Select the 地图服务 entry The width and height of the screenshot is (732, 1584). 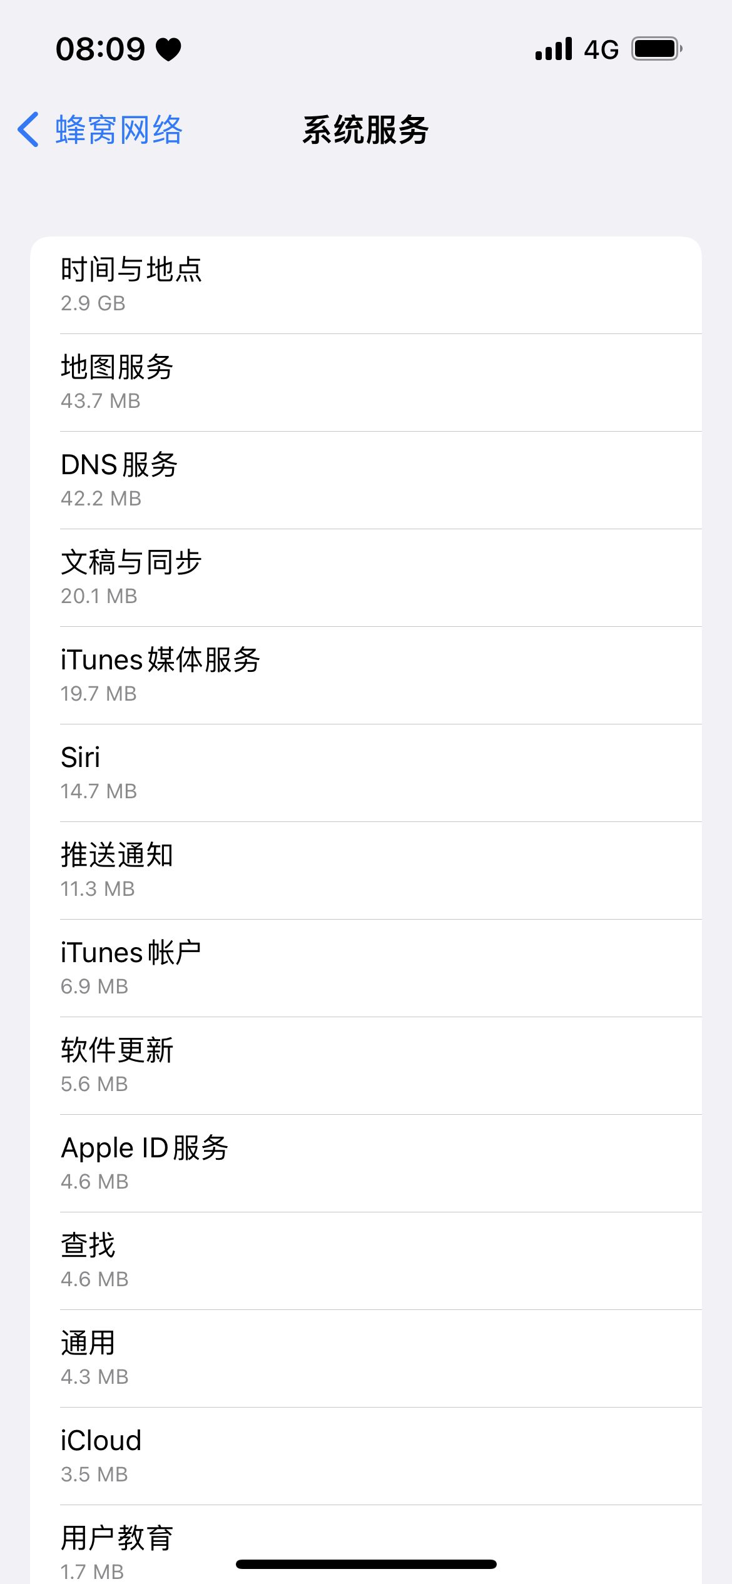366,383
